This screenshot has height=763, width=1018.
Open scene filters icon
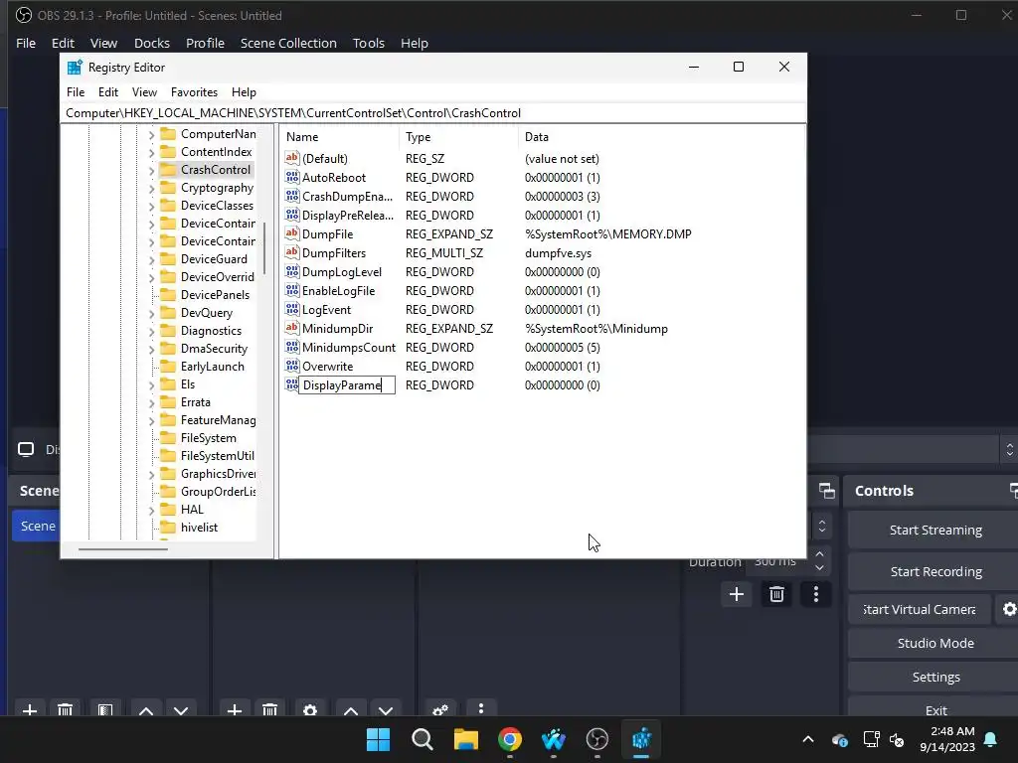(105, 709)
